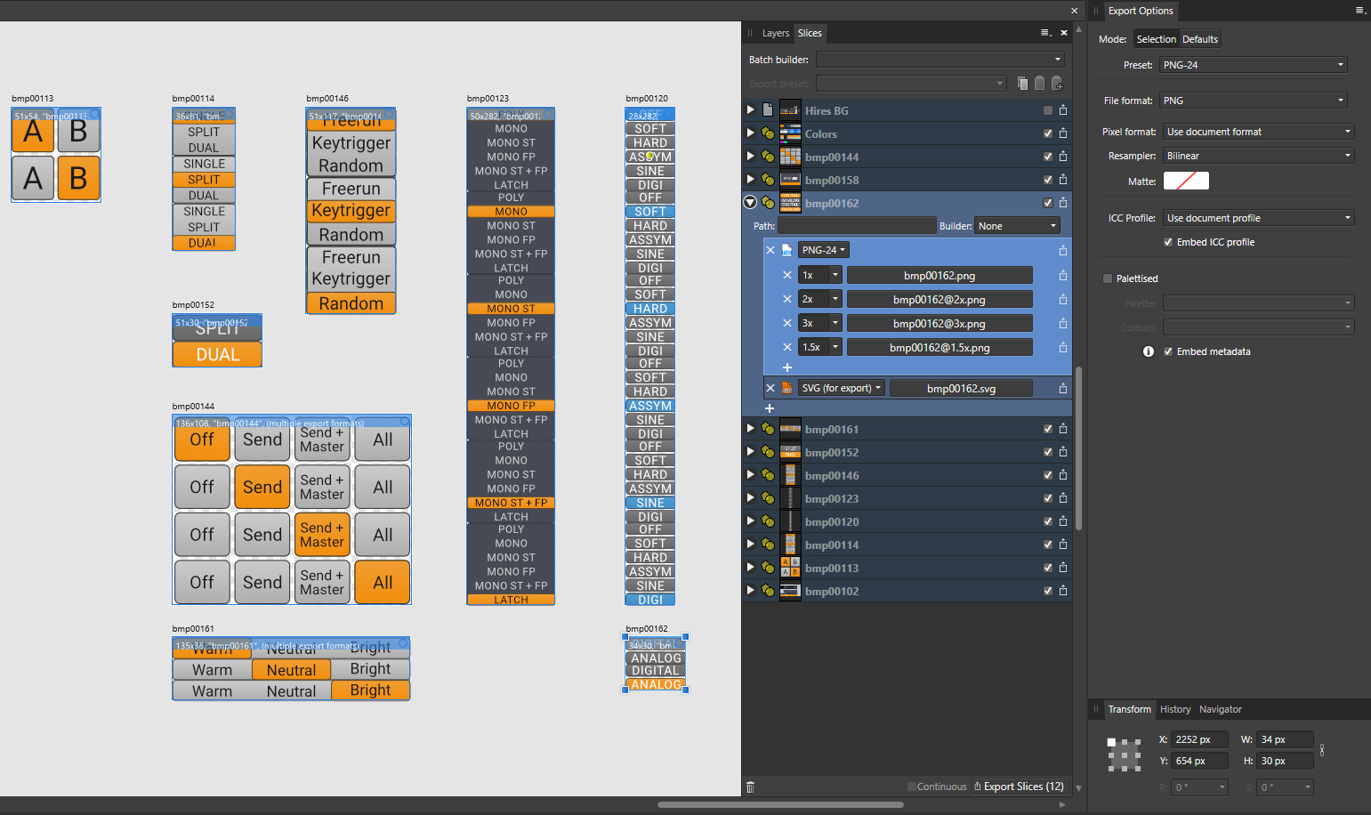This screenshot has width=1371, height=815.
Task: Open the Preset PNG-24 dropdown
Action: tap(1253, 65)
